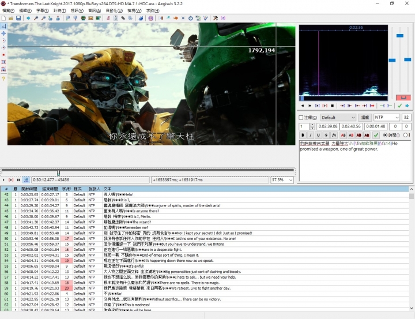Click the video seek bar handle
Screen dimensions: 415x319
point(58,173)
